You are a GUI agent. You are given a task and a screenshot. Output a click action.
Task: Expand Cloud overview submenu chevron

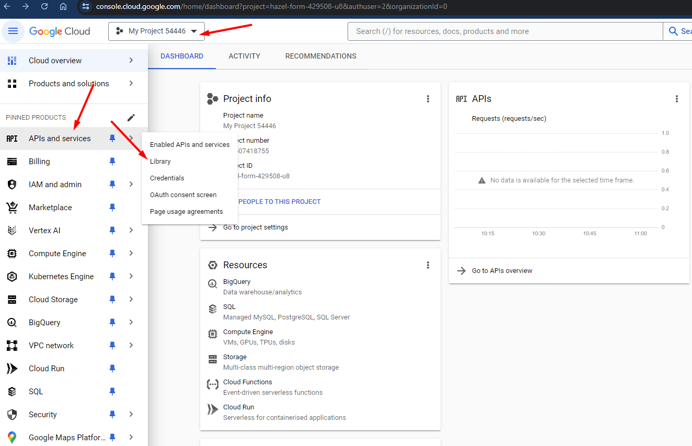pyautogui.click(x=131, y=61)
